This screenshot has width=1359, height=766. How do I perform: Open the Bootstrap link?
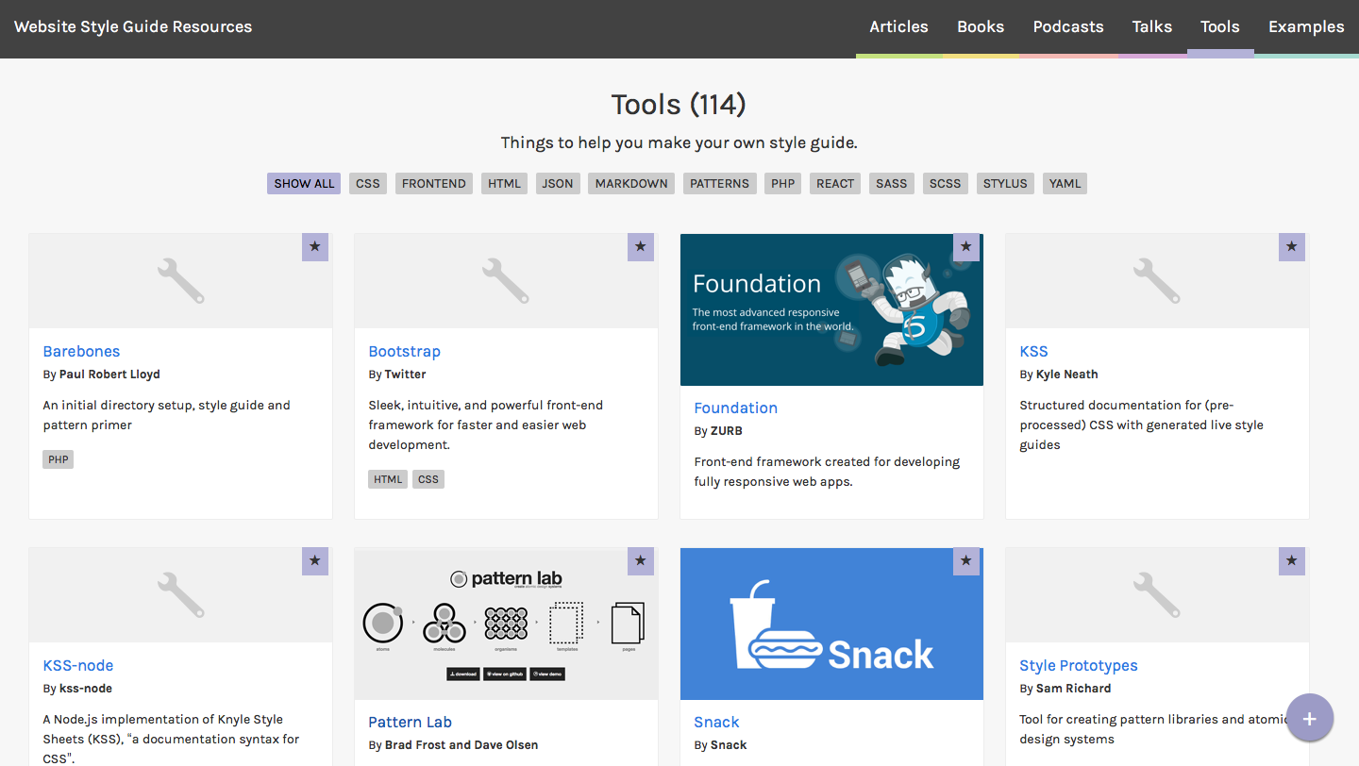point(404,351)
